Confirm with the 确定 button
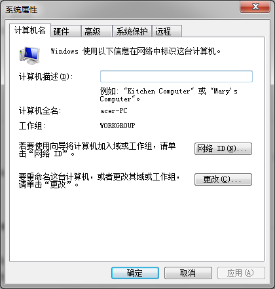The width and height of the screenshot is (275, 289). click(x=135, y=273)
